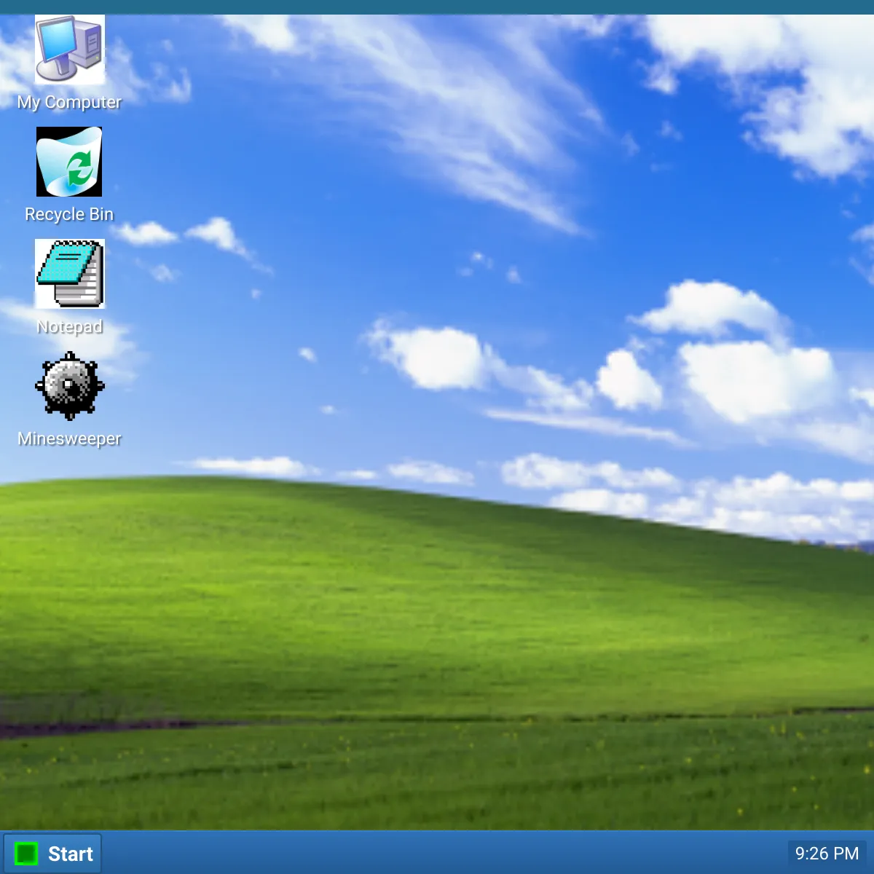Click the "Minesweeper" icon label
Screen dimensions: 874x874
coord(70,438)
